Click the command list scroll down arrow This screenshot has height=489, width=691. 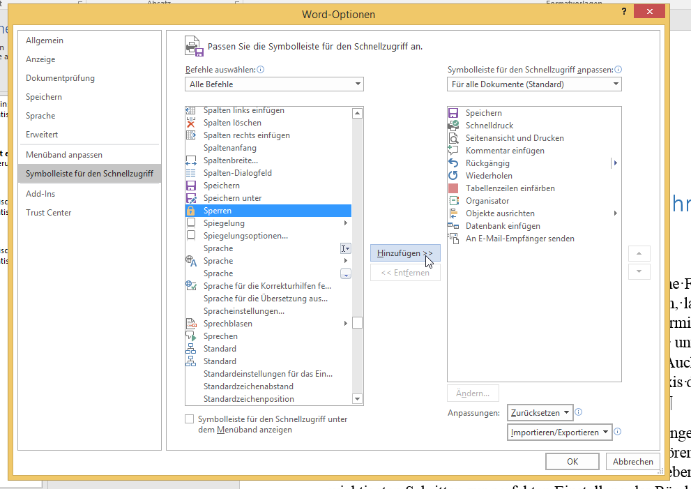(358, 399)
